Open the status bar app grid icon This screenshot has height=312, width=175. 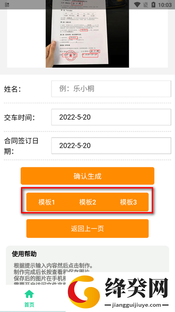[x=7, y=5]
